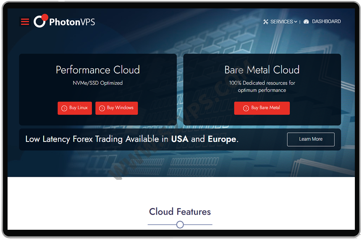Viewport: 362px width, 239px height.
Task: Expand the Services dropdown chevron
Action: [x=296, y=22]
